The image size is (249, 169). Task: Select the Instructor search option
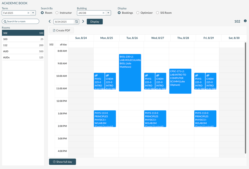pyautogui.click(x=57, y=13)
